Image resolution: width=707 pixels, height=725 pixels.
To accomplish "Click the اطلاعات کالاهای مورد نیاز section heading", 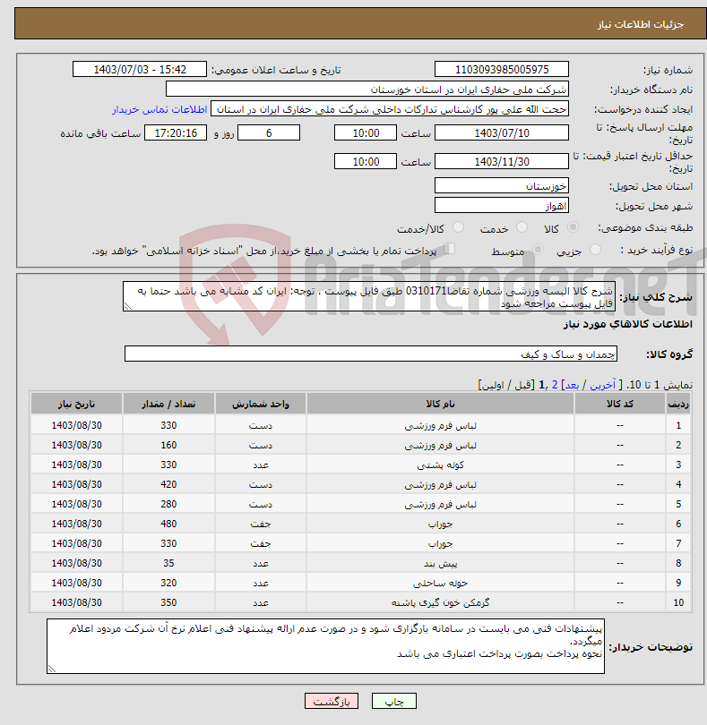I will pos(628,324).
